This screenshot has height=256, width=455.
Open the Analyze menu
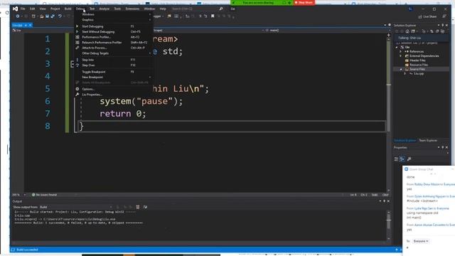point(105,9)
